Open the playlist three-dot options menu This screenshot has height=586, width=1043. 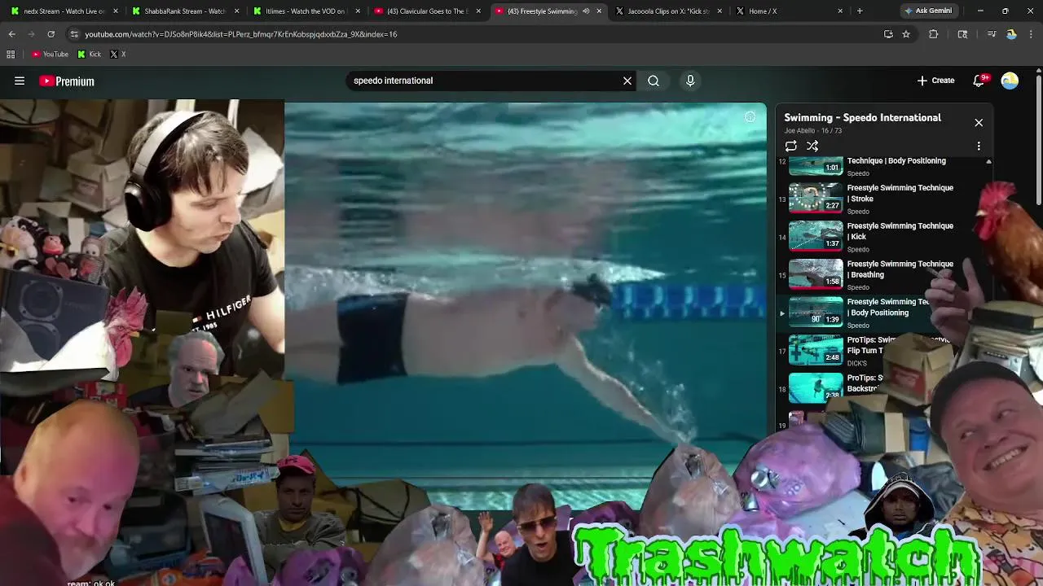point(979,146)
